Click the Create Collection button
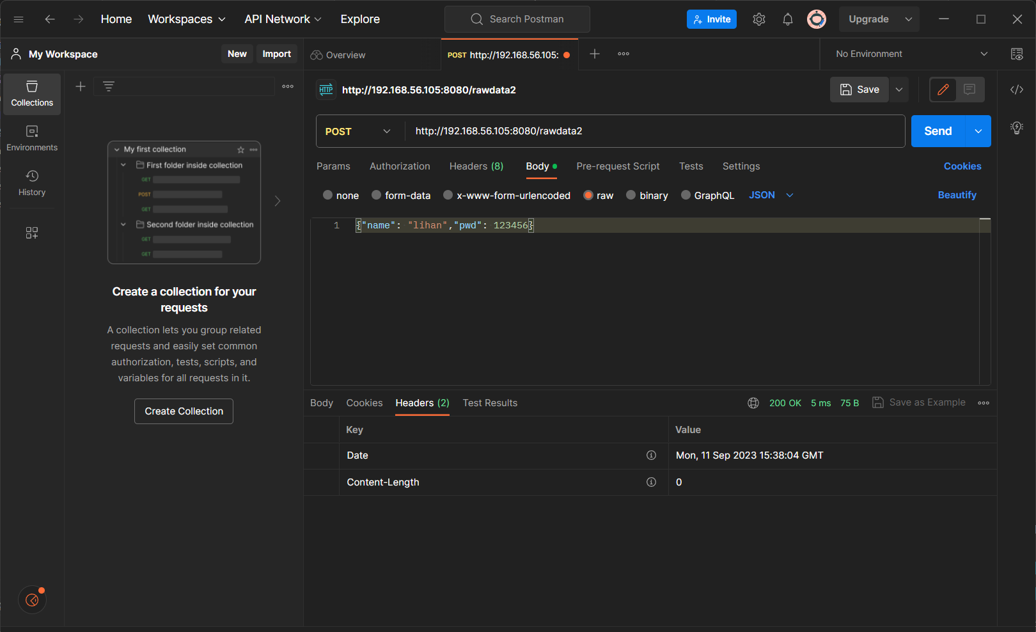Image resolution: width=1036 pixels, height=632 pixels. click(x=184, y=411)
